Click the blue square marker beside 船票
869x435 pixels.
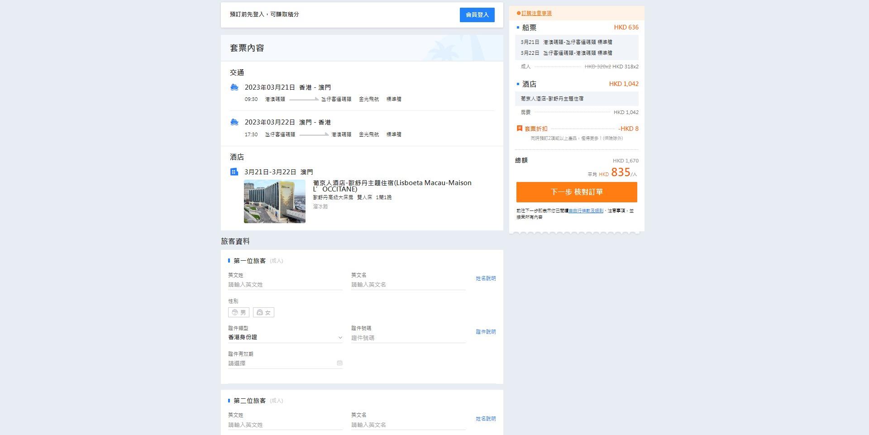(x=519, y=27)
